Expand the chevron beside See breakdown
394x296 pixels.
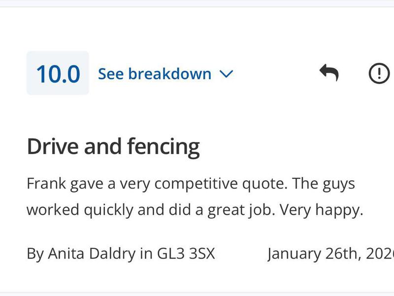pos(226,74)
